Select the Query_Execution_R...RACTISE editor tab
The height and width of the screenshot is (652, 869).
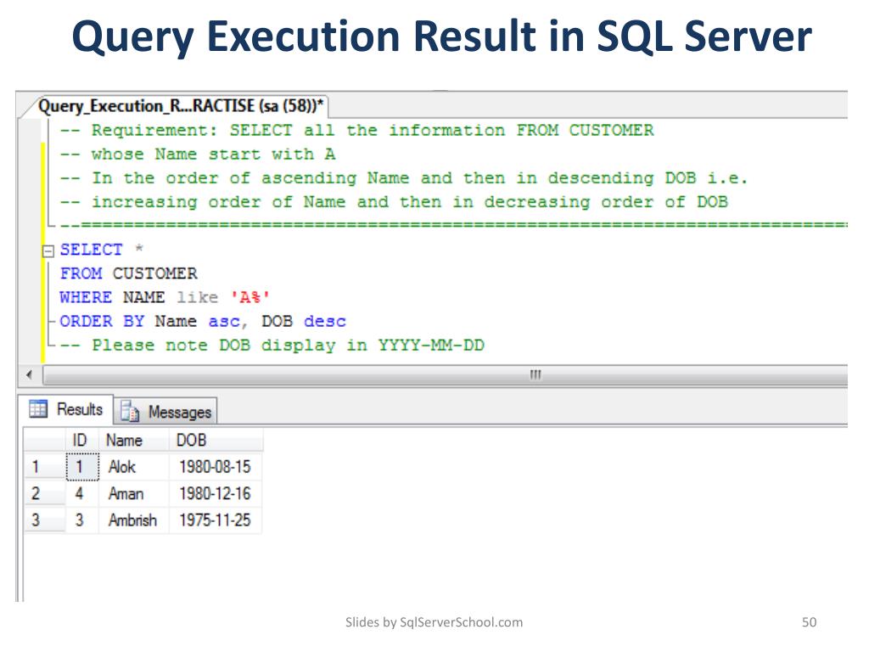181,106
